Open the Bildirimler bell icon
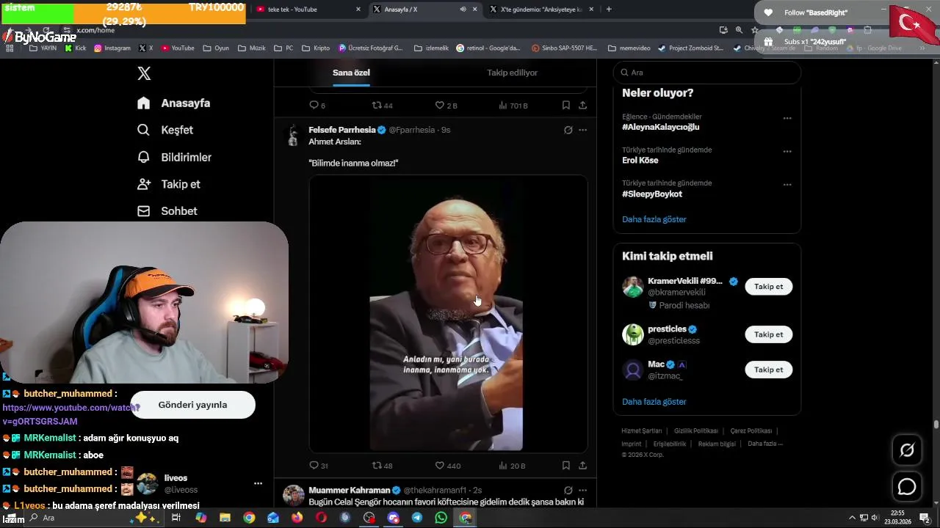This screenshot has width=940, height=528. click(x=144, y=157)
